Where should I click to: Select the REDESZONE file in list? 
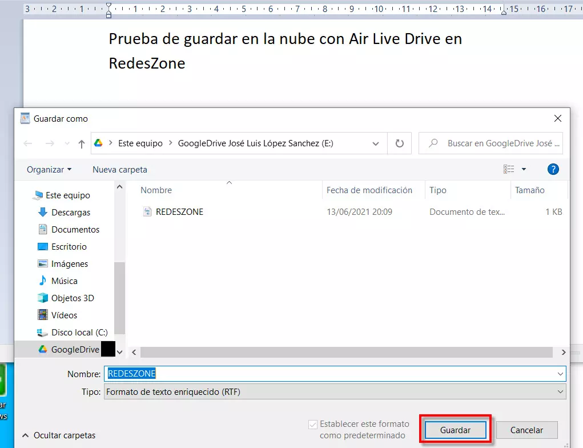click(x=179, y=212)
